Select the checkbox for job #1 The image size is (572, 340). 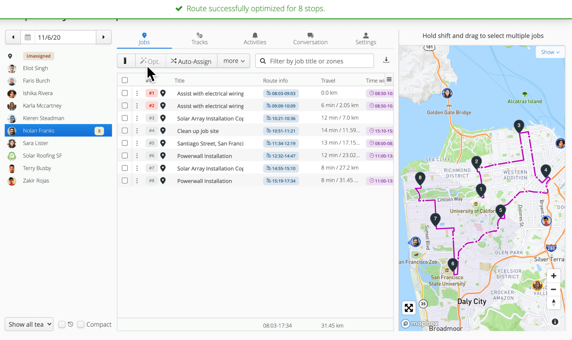[125, 93]
